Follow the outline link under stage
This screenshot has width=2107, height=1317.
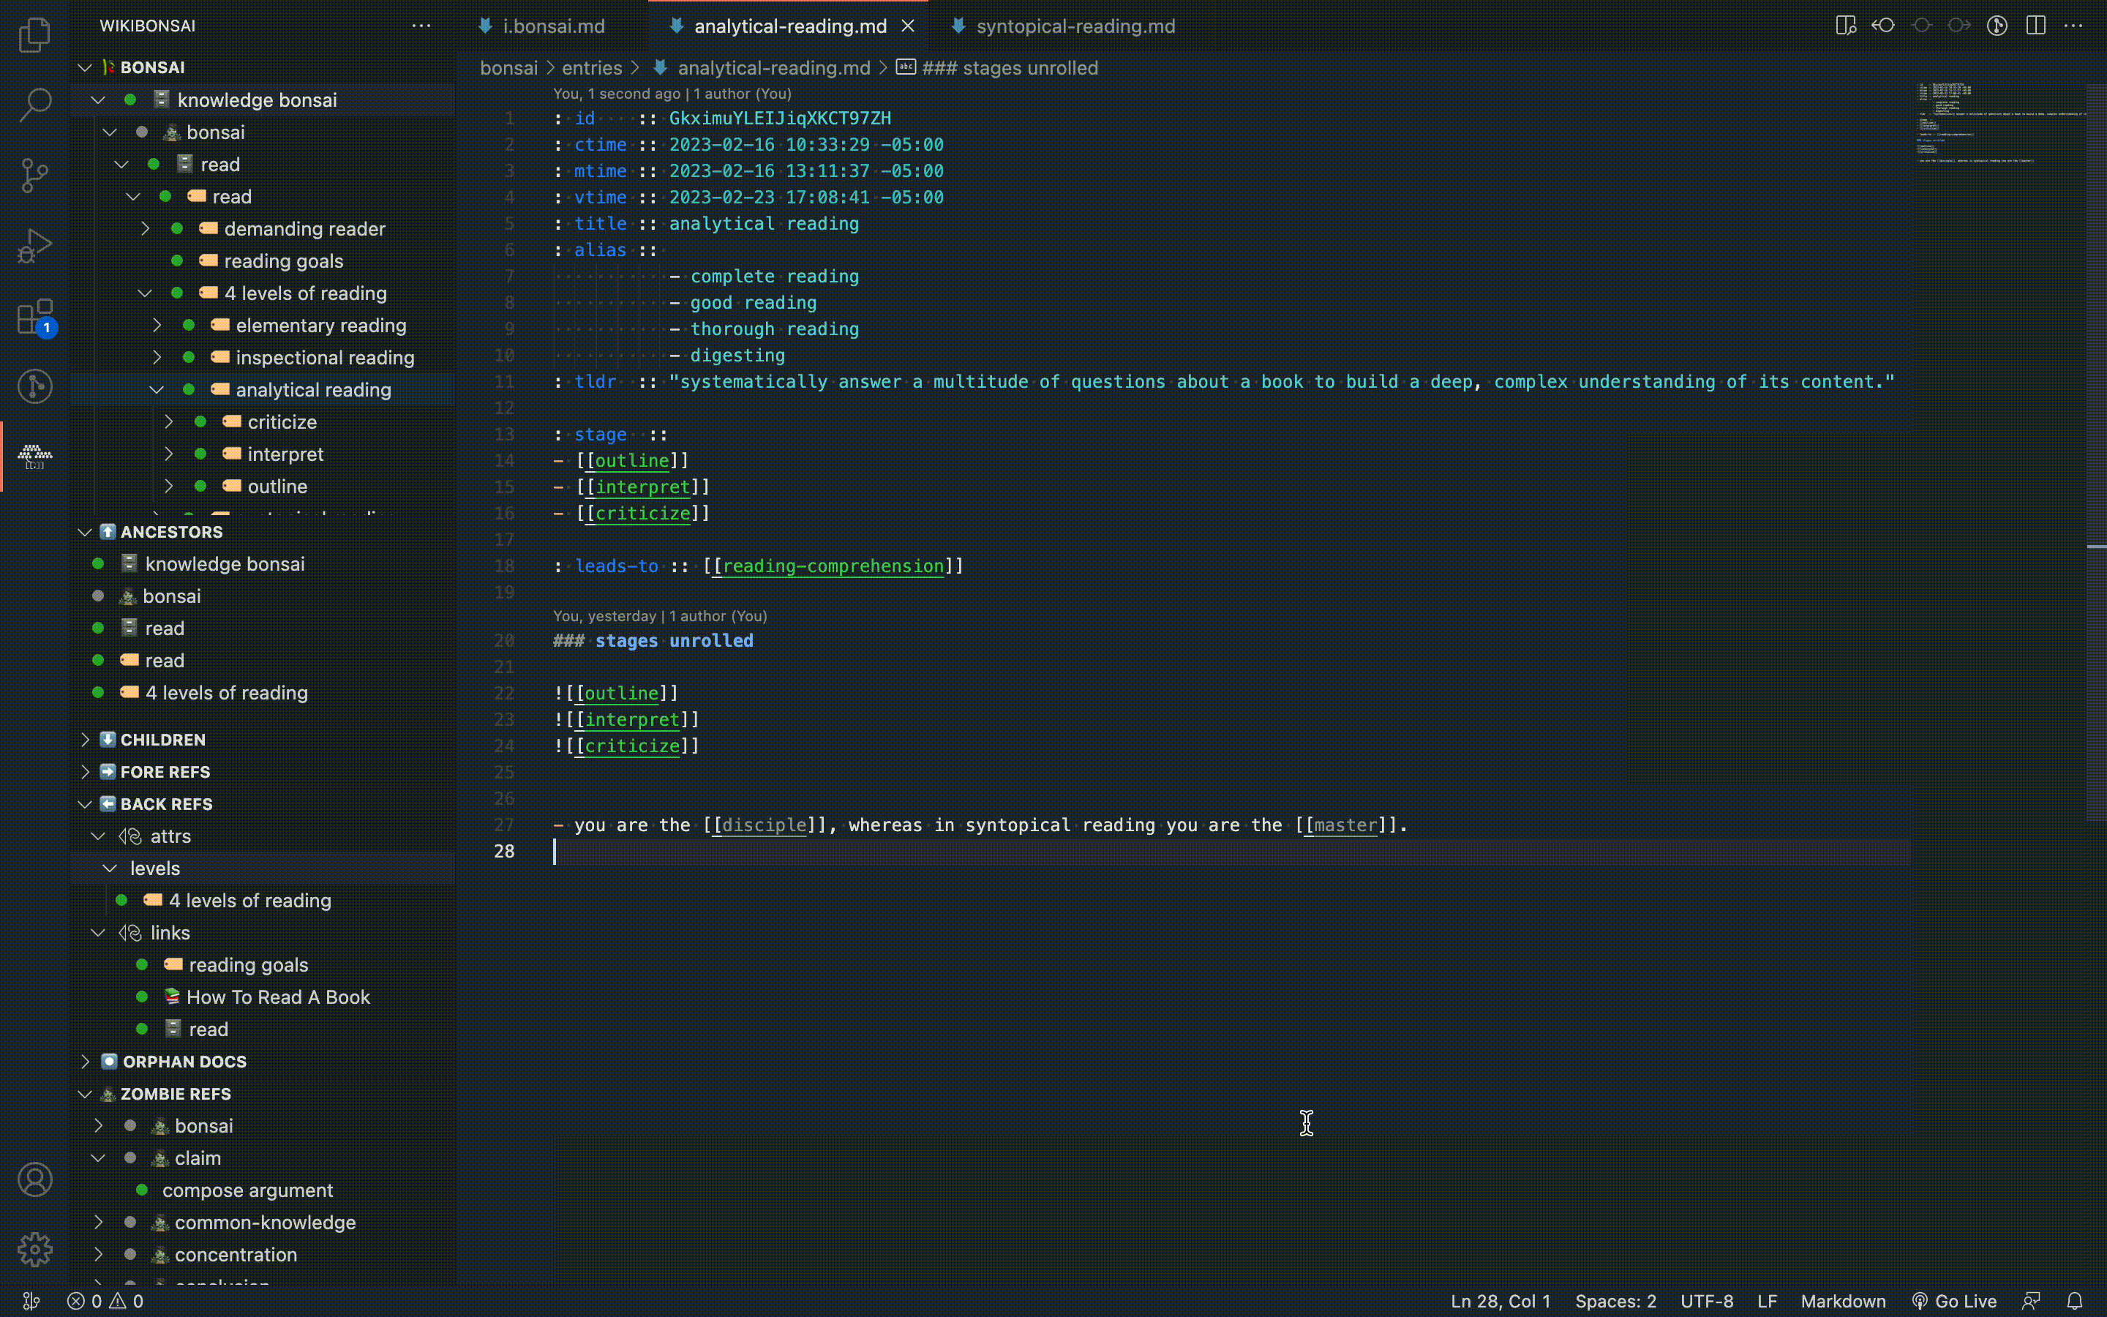click(x=632, y=461)
